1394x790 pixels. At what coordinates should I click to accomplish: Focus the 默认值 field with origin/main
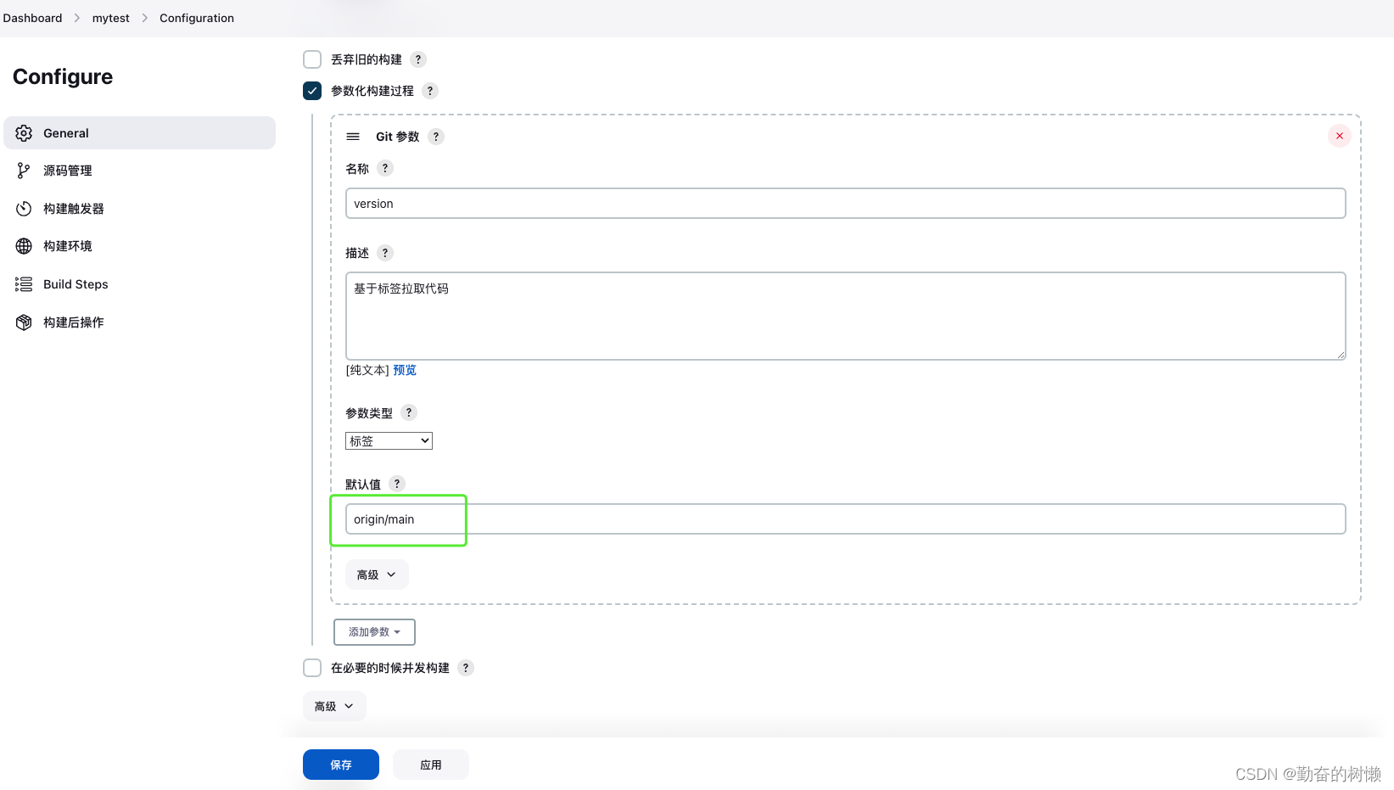[846, 519]
